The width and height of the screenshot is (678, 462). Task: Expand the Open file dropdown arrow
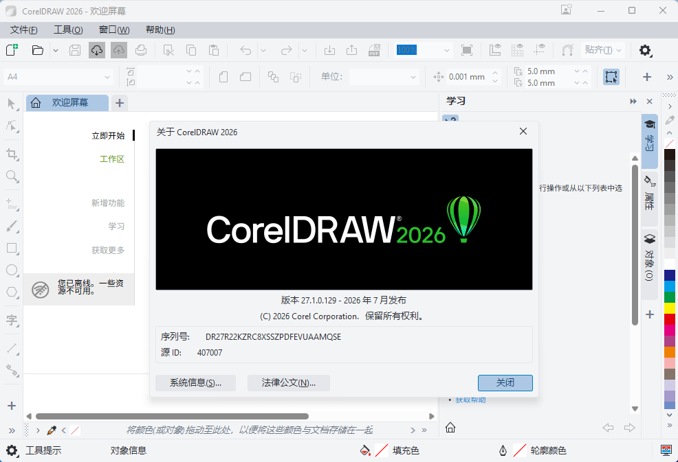pos(55,51)
